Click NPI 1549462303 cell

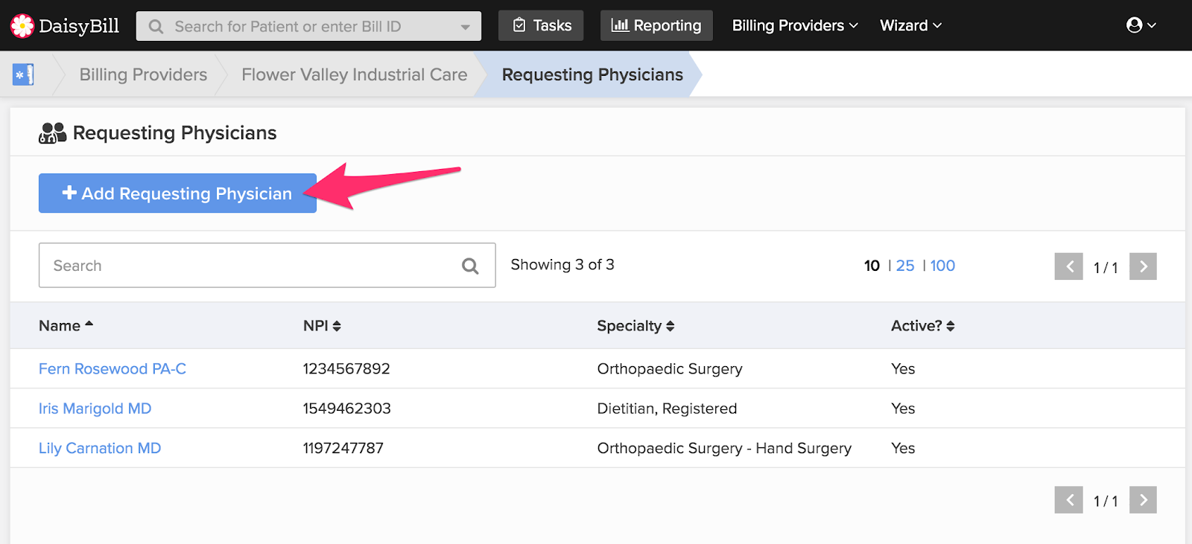tap(346, 409)
